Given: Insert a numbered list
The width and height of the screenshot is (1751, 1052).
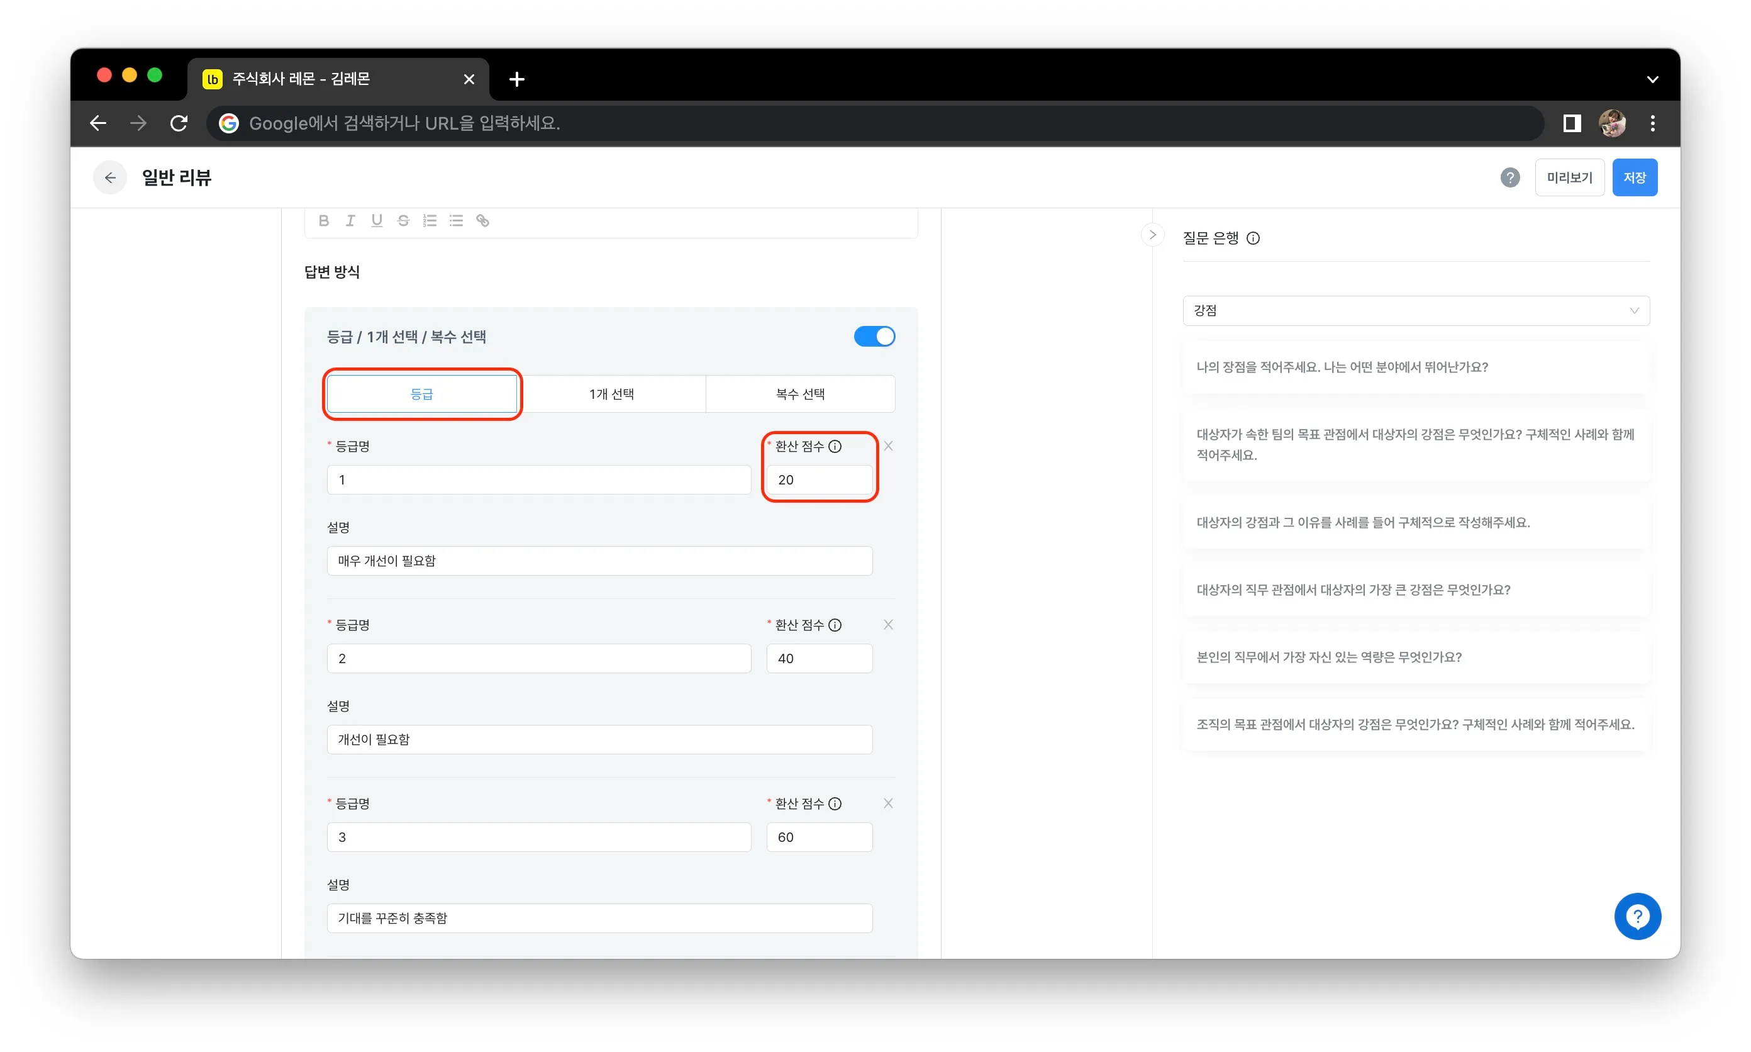Looking at the screenshot, I should point(430,220).
